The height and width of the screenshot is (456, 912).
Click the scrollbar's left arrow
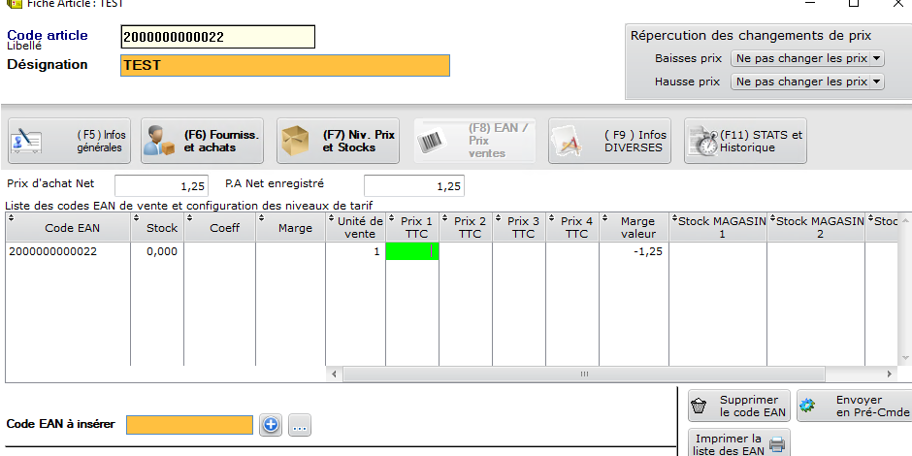(x=336, y=374)
